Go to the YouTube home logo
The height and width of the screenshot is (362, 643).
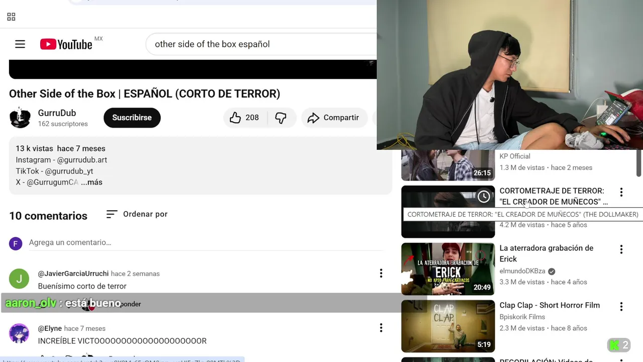point(66,44)
